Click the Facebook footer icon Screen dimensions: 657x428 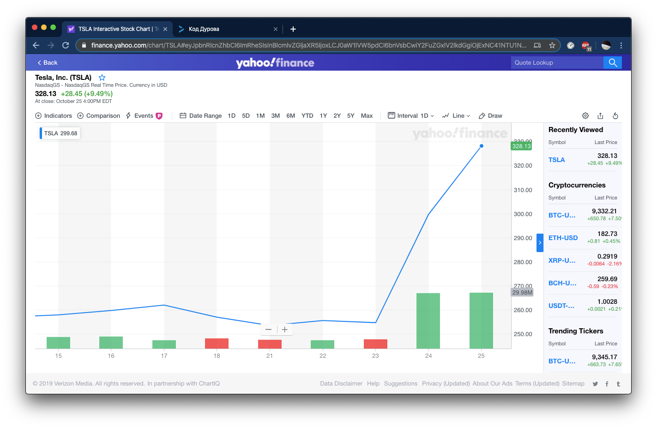tap(607, 384)
